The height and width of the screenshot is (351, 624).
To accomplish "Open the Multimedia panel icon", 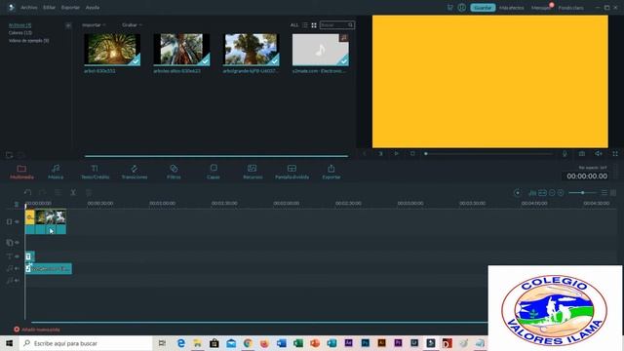I will pos(21,172).
